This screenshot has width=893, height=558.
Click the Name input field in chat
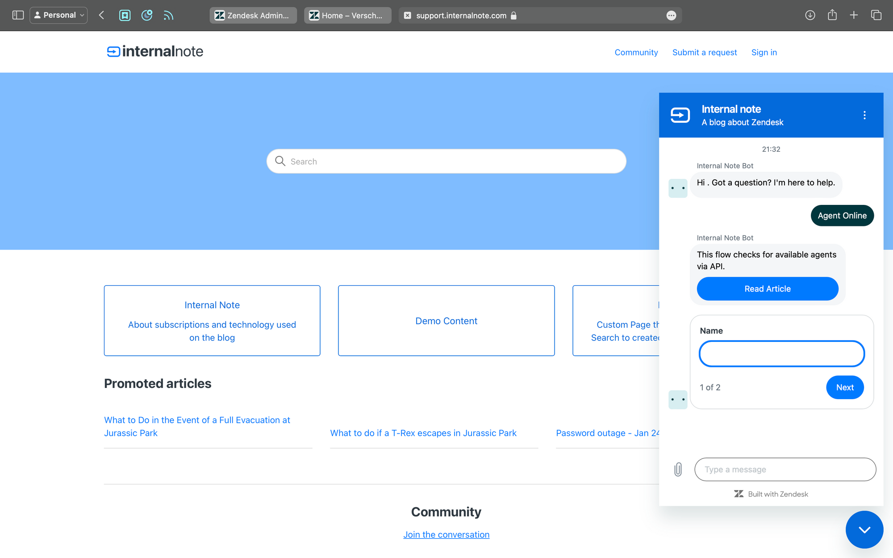click(781, 354)
